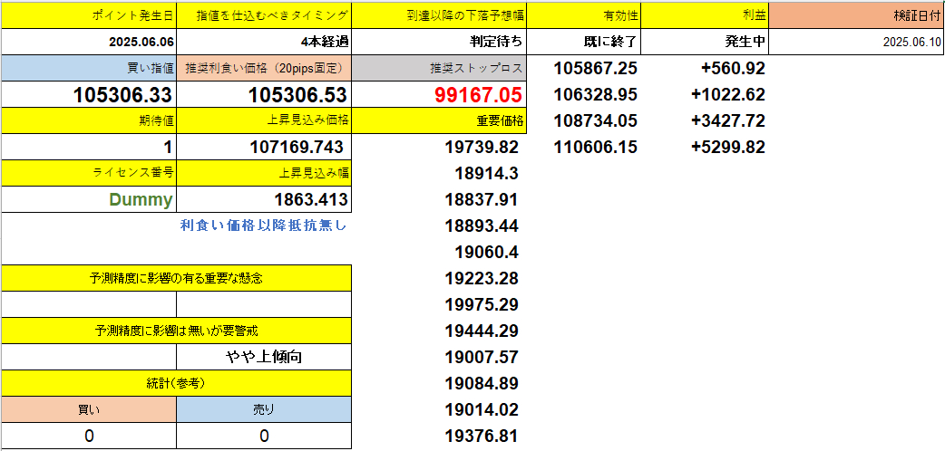Select the price 18893.44
The image size is (945, 451).
(x=482, y=225)
